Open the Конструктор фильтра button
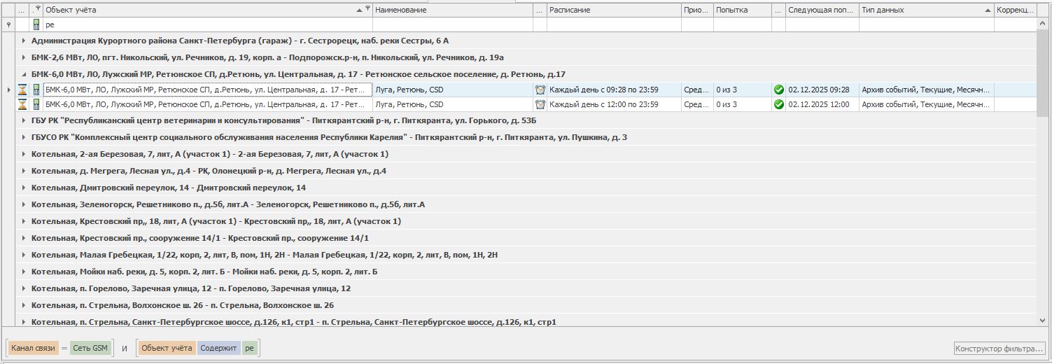Image resolution: width=1052 pixels, height=364 pixels. pos(1000,348)
